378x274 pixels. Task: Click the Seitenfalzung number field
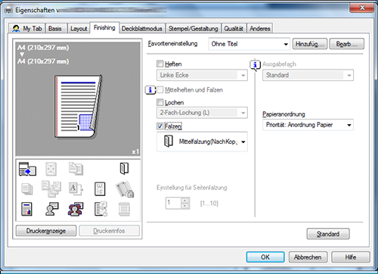(x=173, y=203)
